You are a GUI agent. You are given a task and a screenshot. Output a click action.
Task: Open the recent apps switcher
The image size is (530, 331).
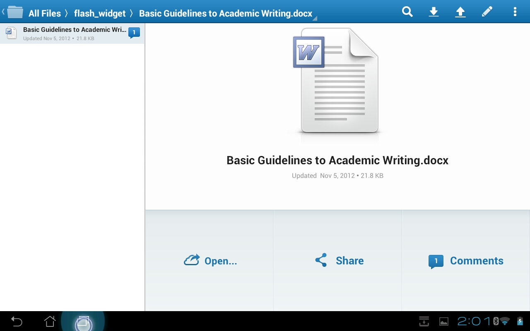click(x=83, y=322)
